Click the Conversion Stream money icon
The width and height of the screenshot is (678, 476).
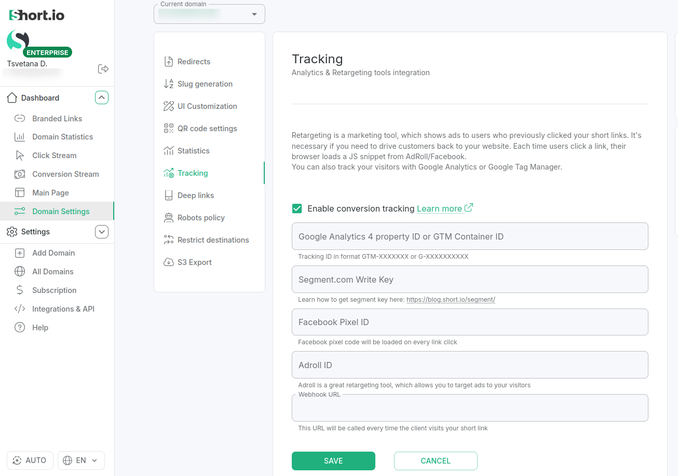click(20, 174)
